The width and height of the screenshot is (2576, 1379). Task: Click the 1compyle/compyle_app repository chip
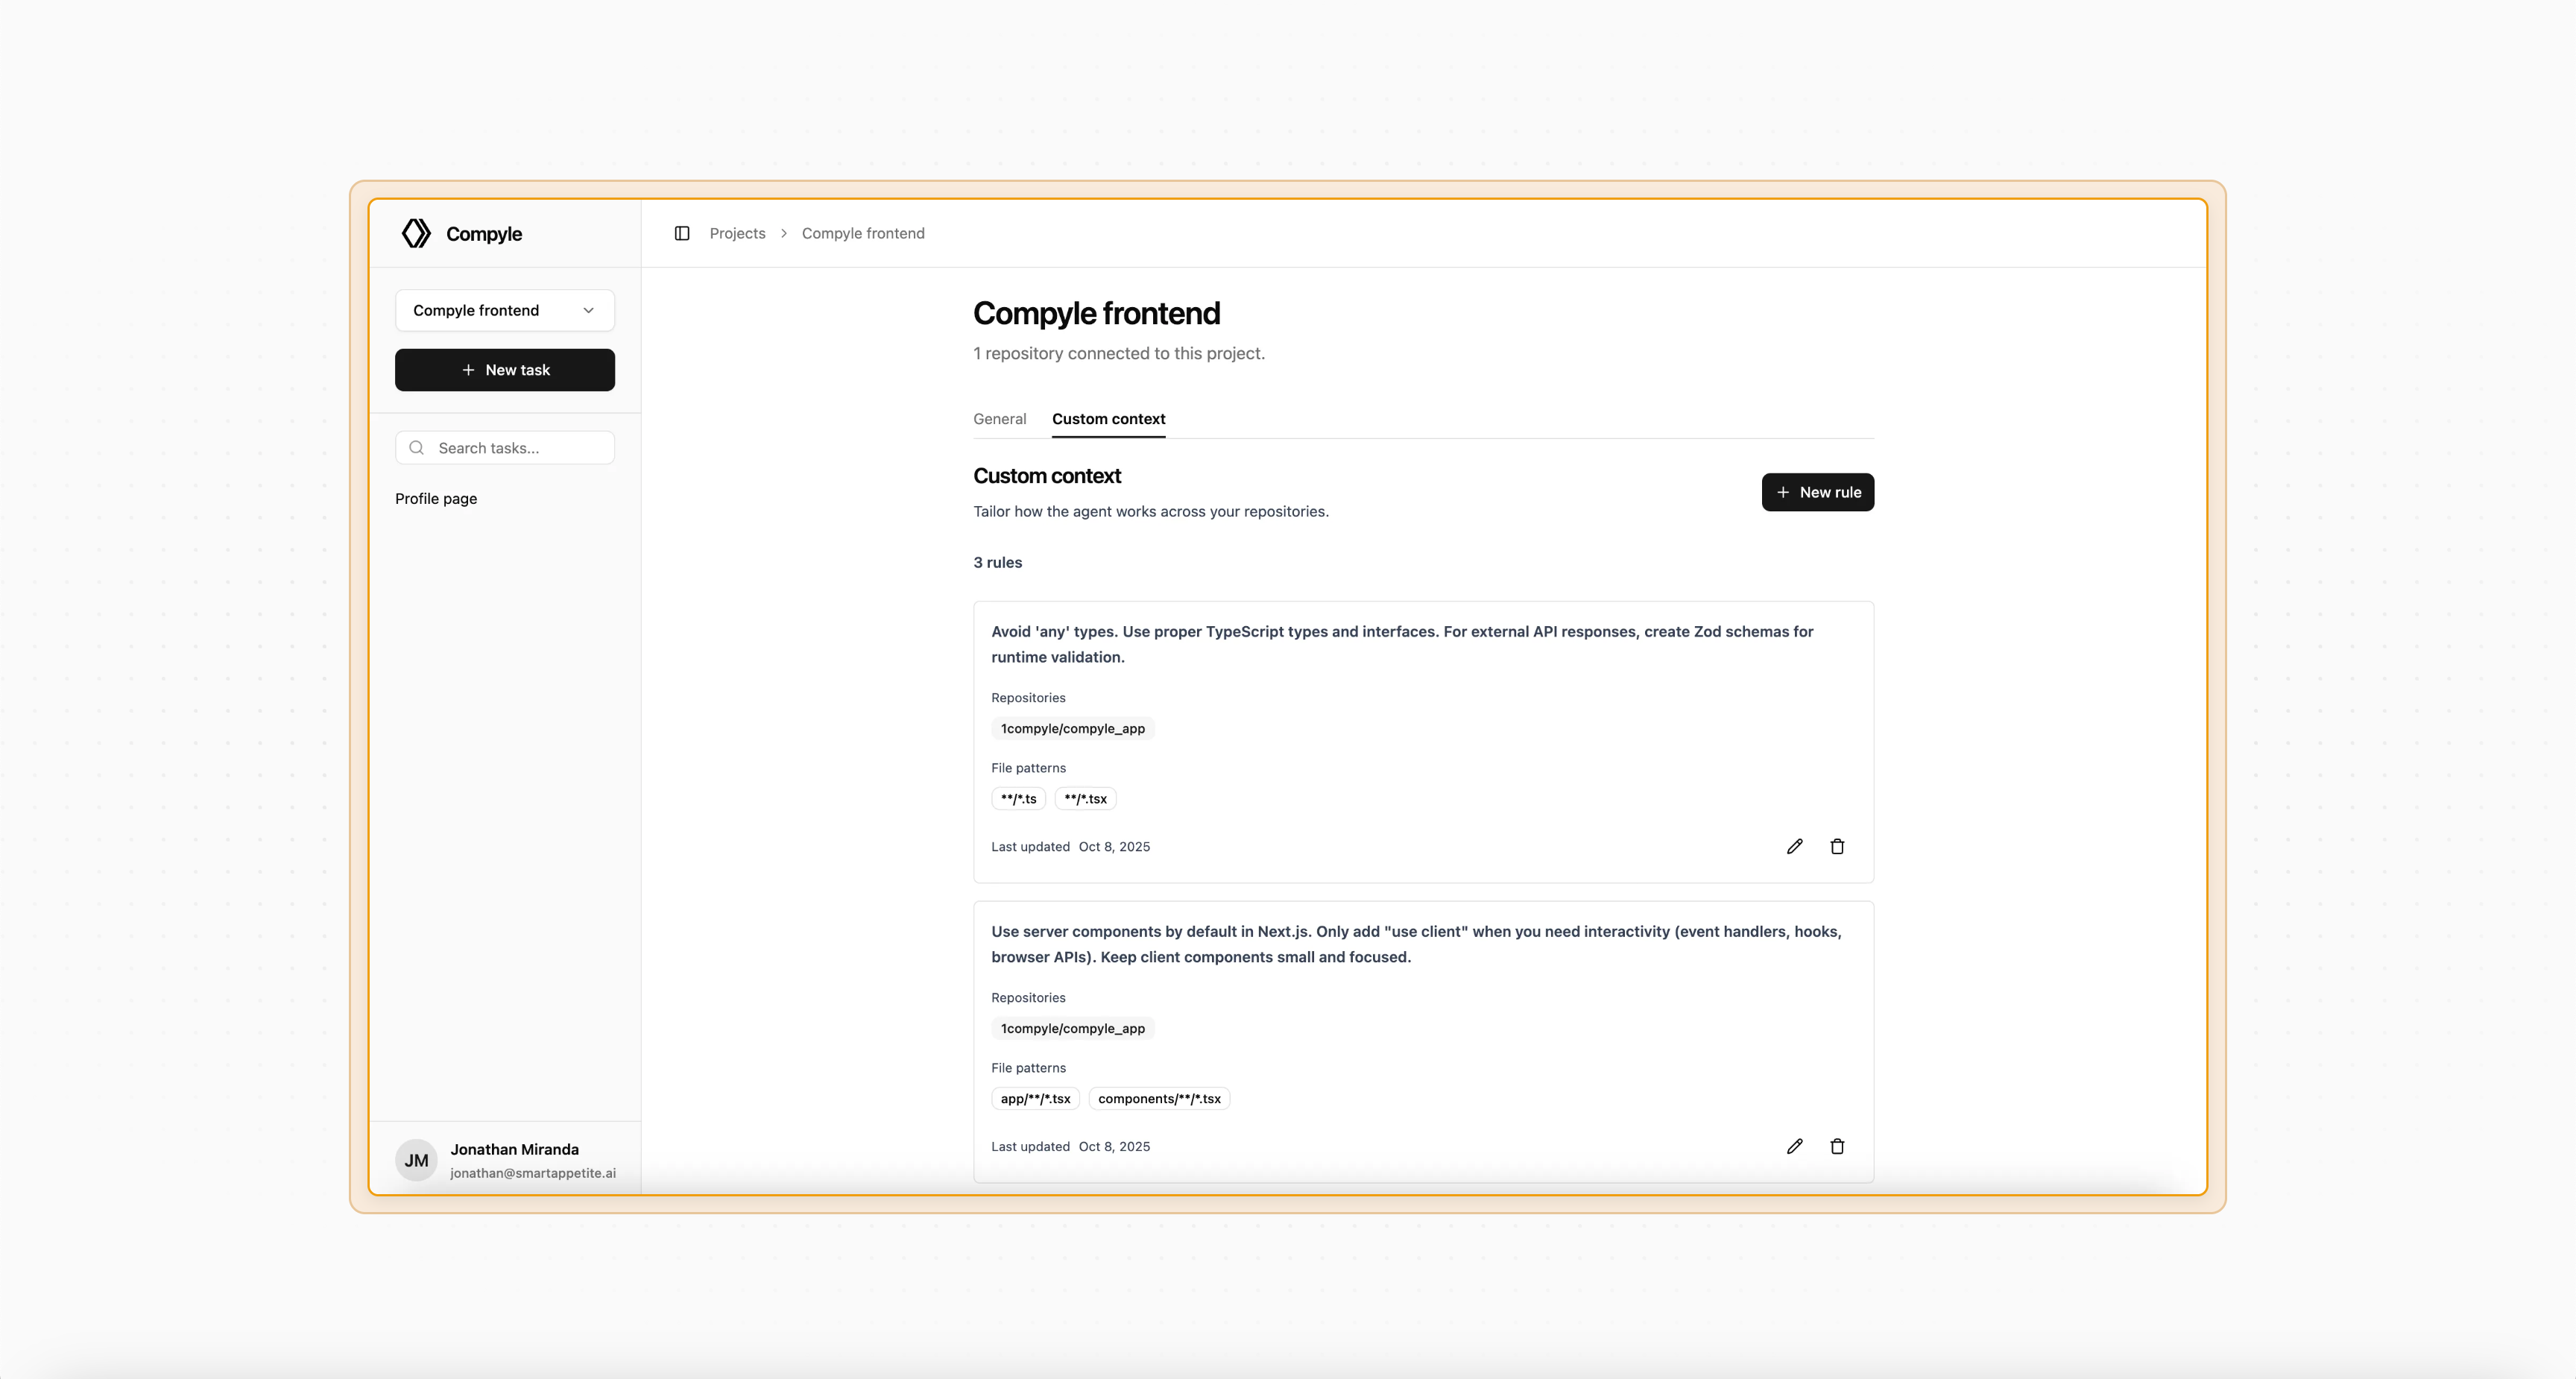pyautogui.click(x=1072, y=728)
